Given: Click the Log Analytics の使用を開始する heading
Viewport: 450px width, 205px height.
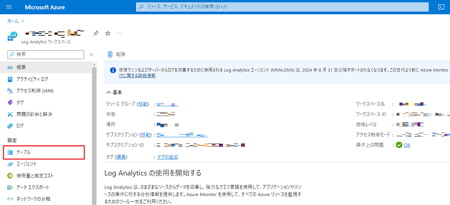Looking at the screenshot, I should tap(153, 173).
